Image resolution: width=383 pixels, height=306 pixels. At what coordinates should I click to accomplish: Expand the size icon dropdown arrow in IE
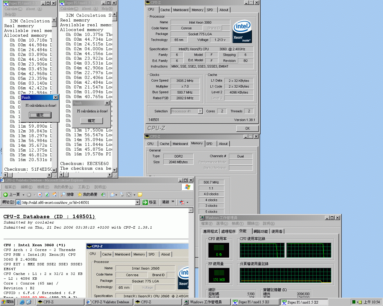click(134, 195)
